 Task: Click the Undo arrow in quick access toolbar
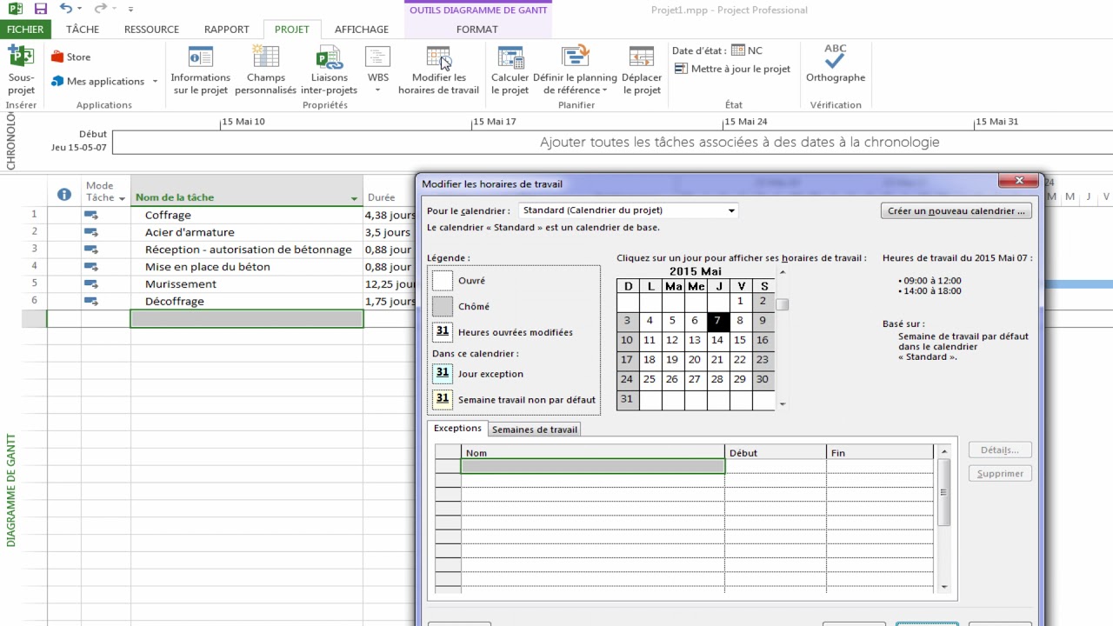point(67,10)
